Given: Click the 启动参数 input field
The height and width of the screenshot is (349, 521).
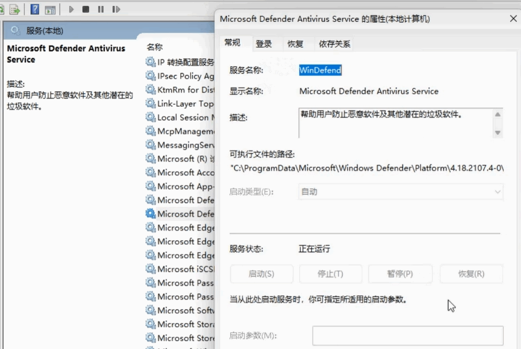Looking at the screenshot, I should click(x=408, y=335).
